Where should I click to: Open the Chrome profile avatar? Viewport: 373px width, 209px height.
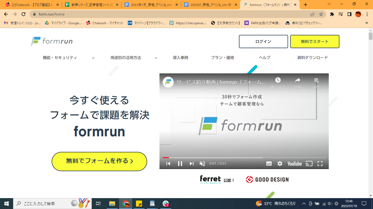tap(358, 14)
